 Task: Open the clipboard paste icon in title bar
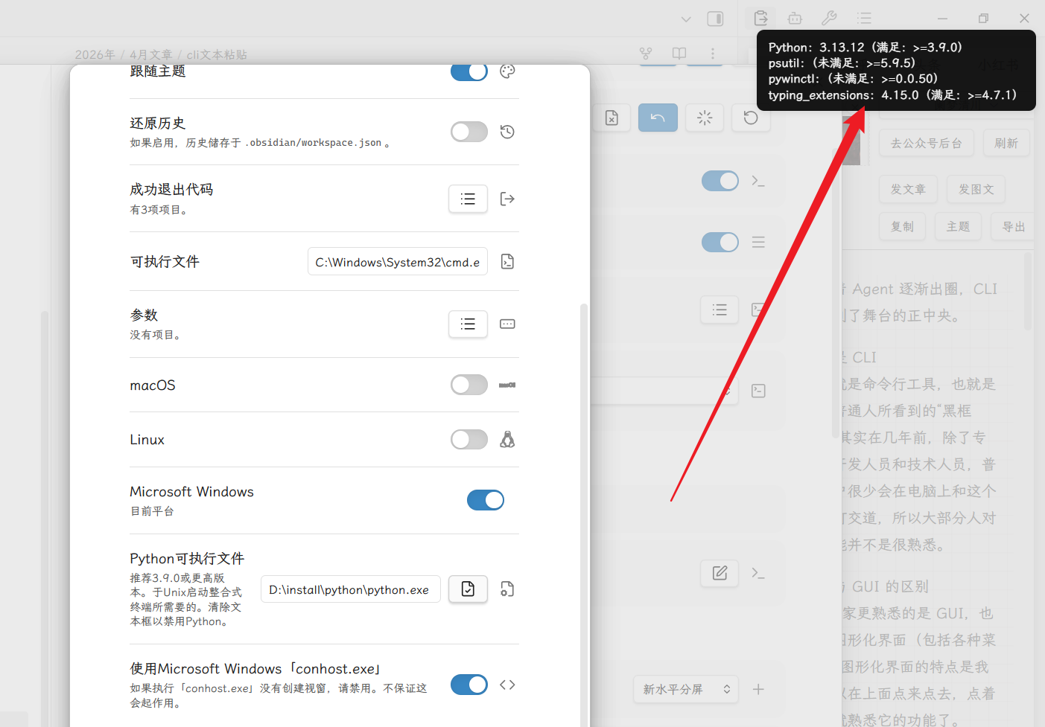(x=760, y=19)
